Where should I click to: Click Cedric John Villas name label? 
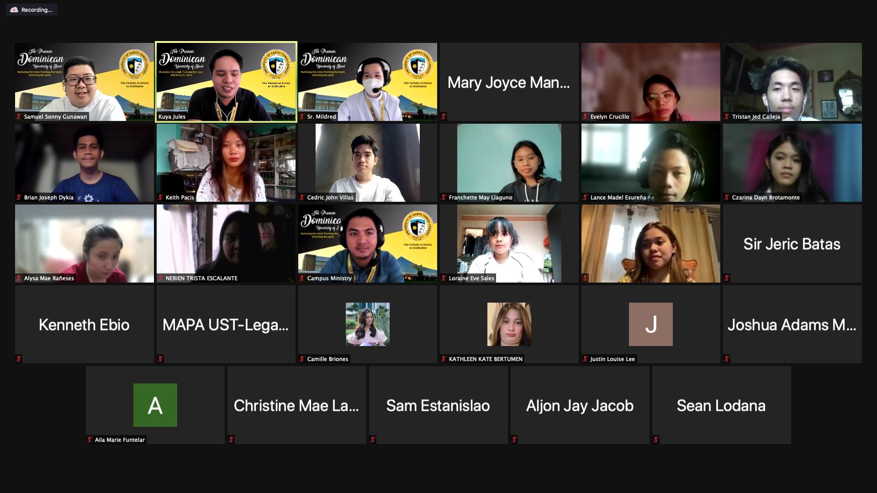pyautogui.click(x=330, y=198)
